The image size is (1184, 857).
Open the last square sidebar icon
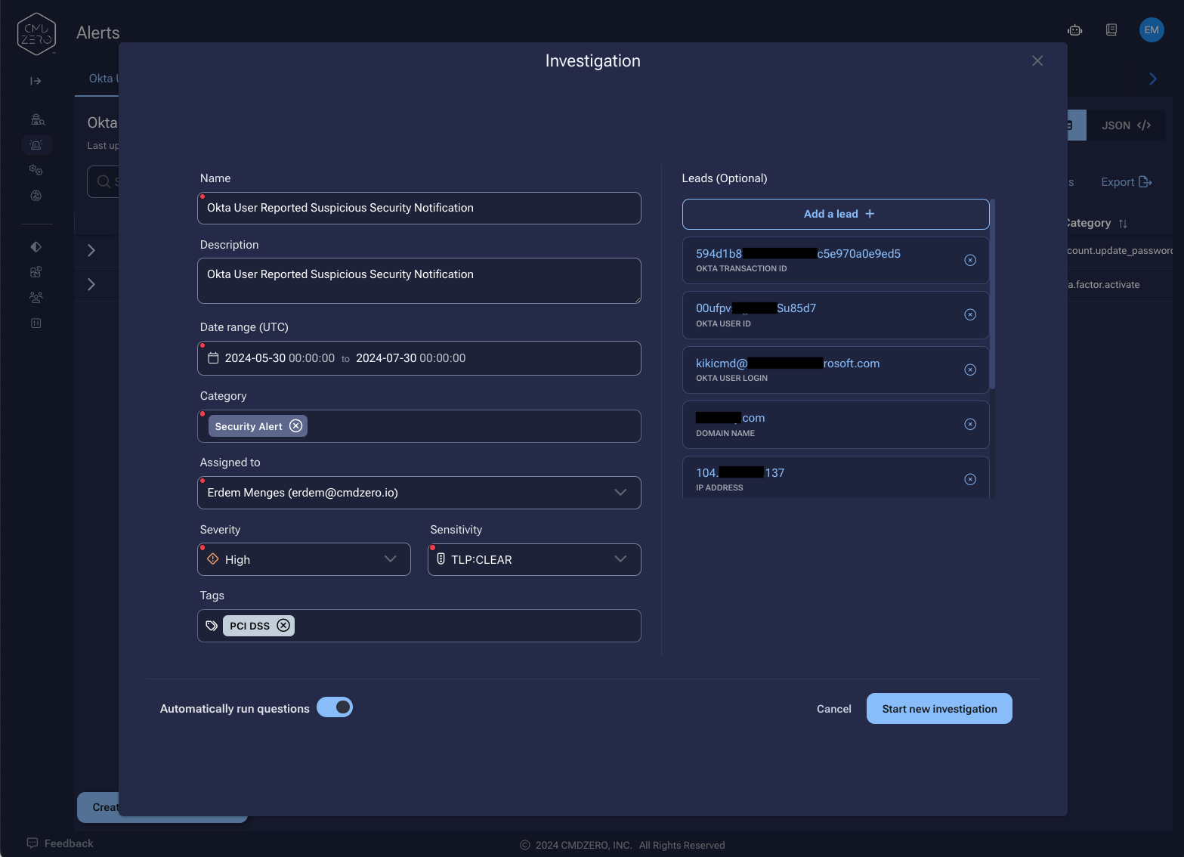point(36,323)
